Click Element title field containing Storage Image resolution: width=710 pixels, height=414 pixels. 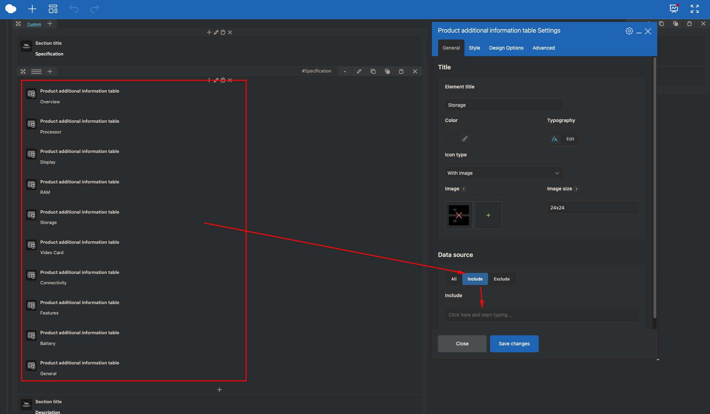[x=504, y=105]
